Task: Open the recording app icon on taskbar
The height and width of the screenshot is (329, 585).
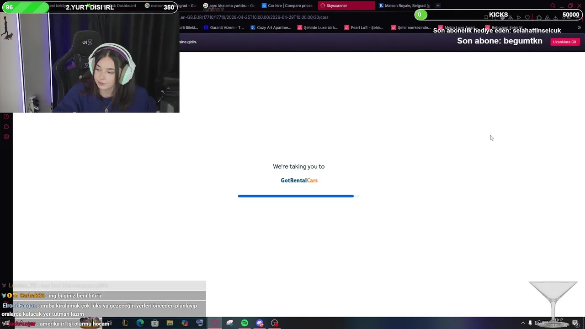Action: 275,323
